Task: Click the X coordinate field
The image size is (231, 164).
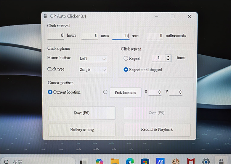Action: (x=155, y=92)
